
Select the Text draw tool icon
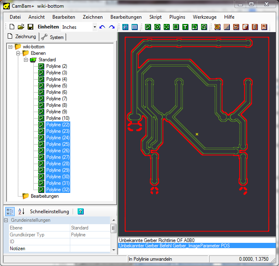185,27
